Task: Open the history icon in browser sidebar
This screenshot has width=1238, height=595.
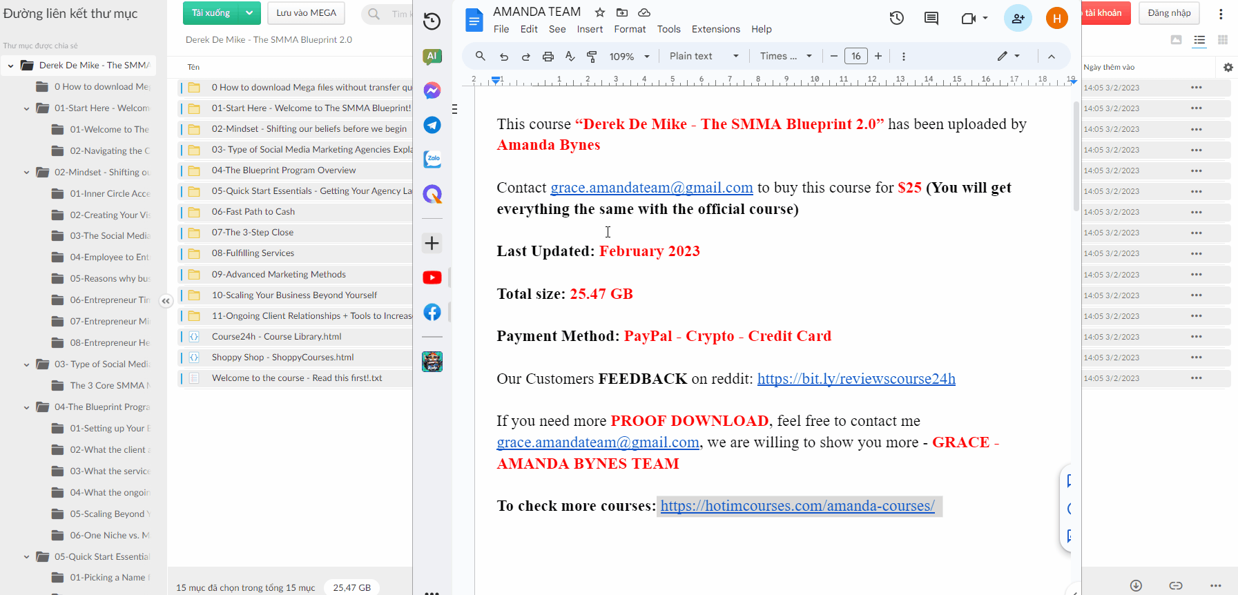Action: (x=432, y=21)
